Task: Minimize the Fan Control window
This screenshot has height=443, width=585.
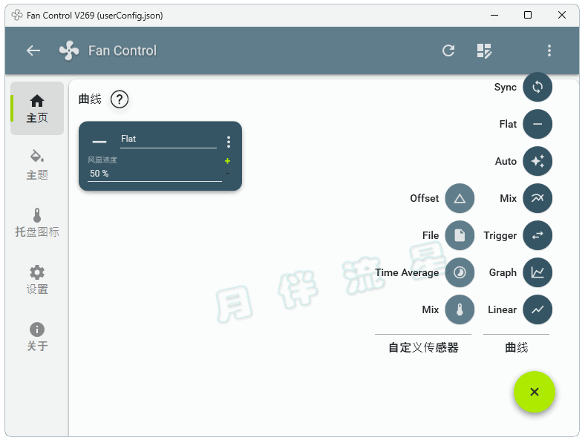Action: coord(494,16)
